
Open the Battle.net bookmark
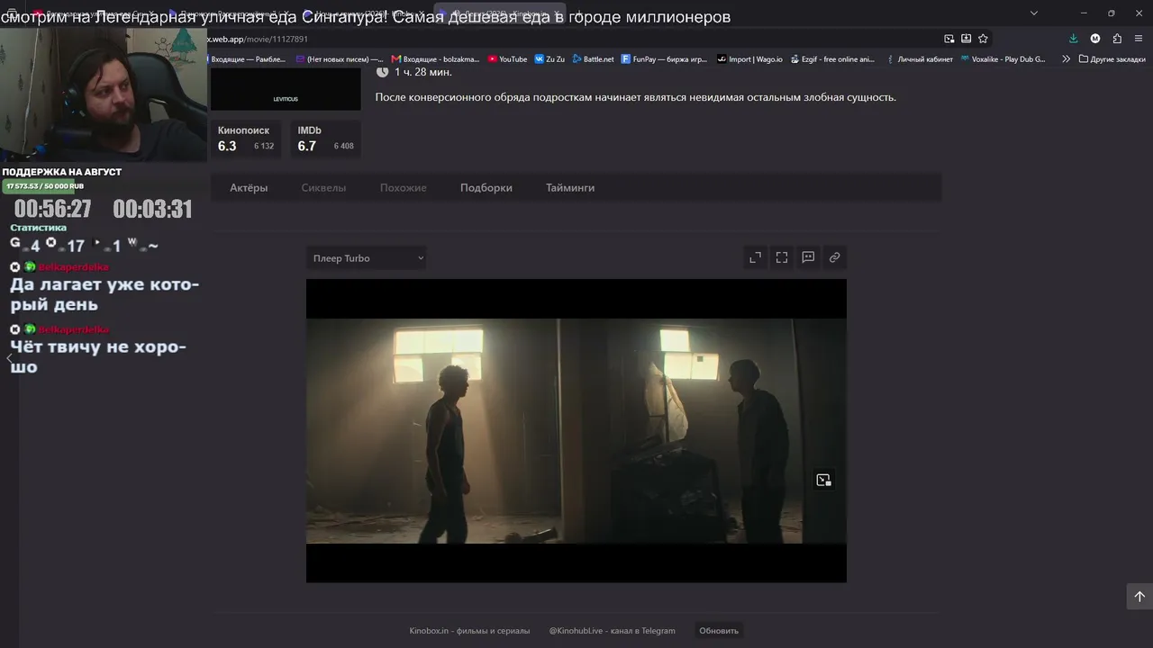pyautogui.click(x=593, y=59)
